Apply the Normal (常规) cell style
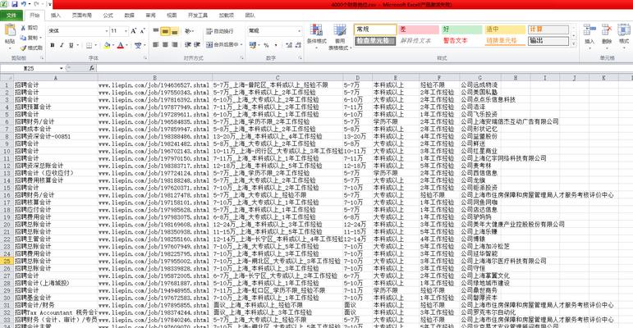 click(x=375, y=30)
